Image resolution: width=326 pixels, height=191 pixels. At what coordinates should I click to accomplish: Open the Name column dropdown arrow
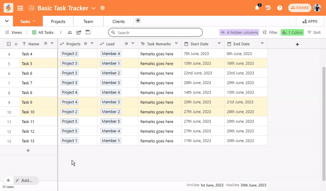pyautogui.click(x=52, y=43)
